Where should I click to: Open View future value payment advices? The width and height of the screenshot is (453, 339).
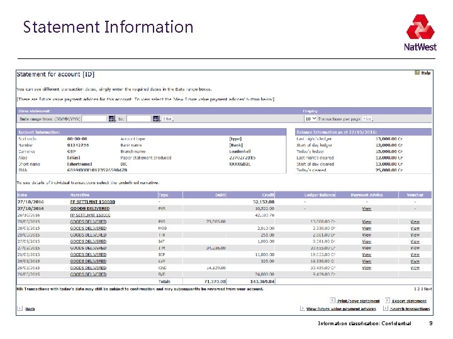341,309
